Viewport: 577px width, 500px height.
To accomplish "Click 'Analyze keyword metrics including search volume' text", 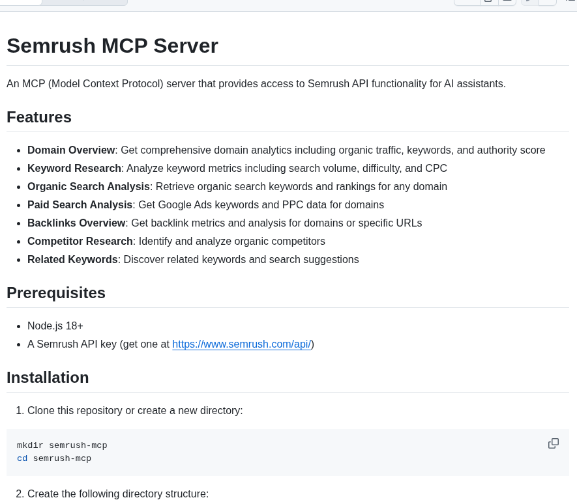I will [x=287, y=168].
